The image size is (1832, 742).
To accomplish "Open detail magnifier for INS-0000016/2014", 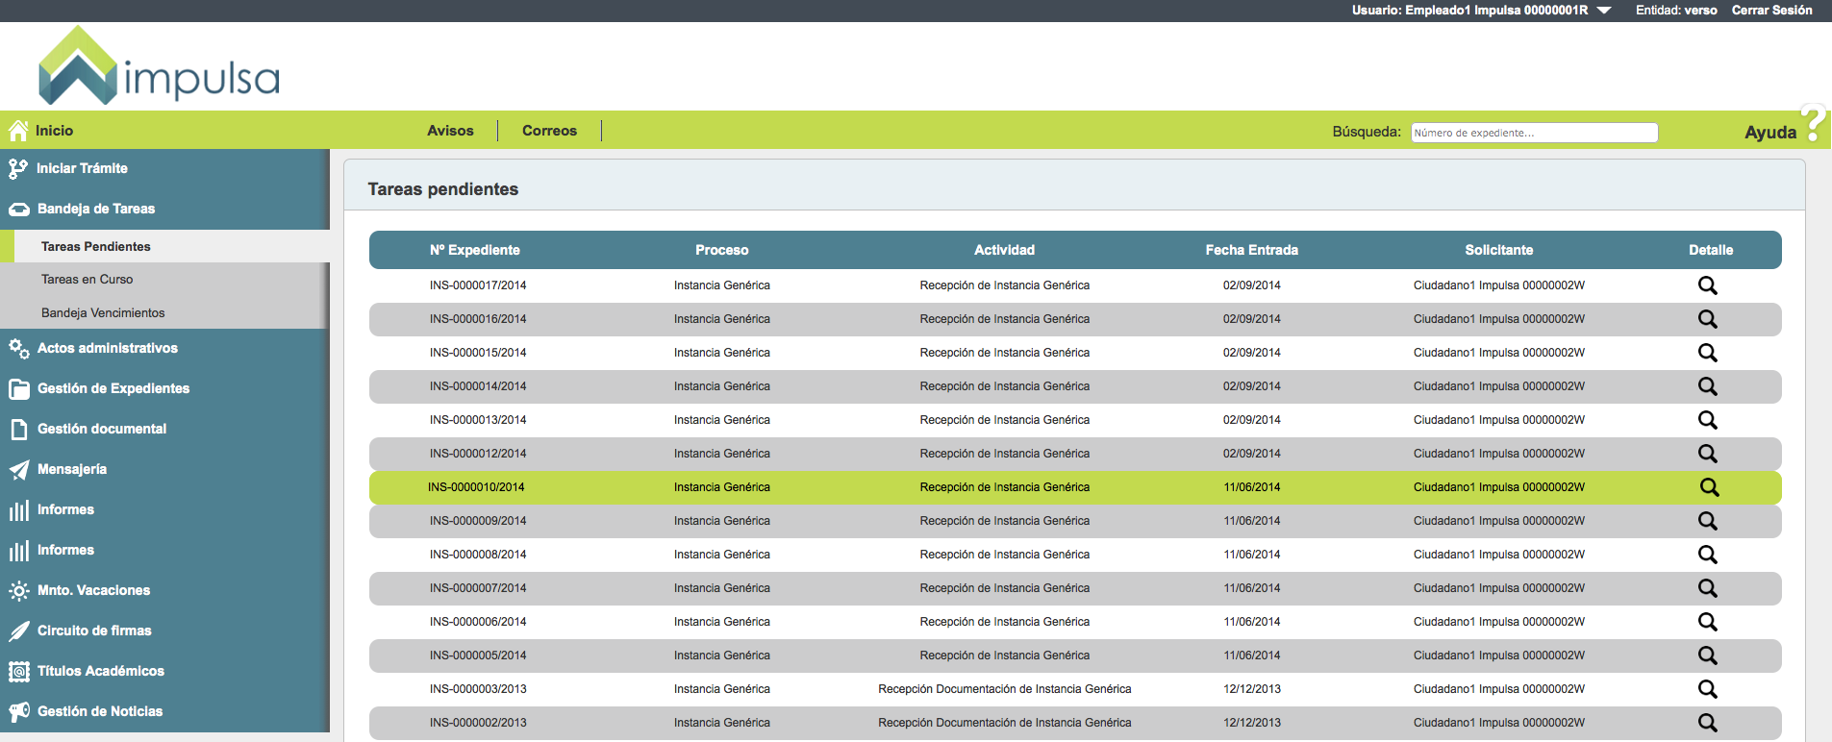I will 1707,319.
